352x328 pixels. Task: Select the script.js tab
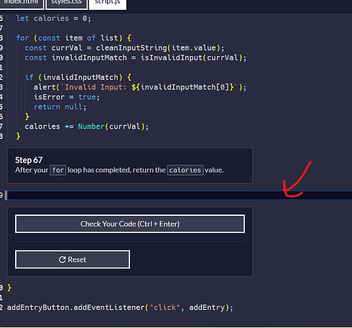[x=108, y=4]
